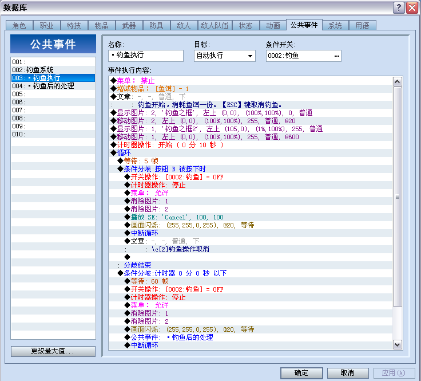
Task: Open the 目标 自动执行 dropdown
Action: 224,56
